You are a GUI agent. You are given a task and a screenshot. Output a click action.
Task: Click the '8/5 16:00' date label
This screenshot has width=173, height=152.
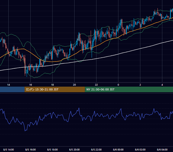coord(31,149)
